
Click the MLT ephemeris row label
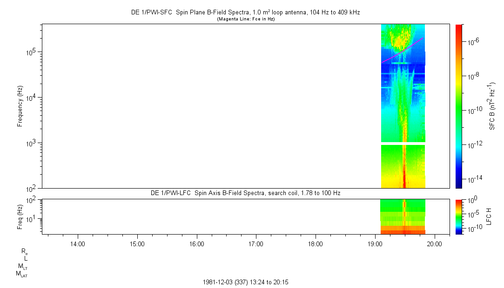tap(22, 266)
